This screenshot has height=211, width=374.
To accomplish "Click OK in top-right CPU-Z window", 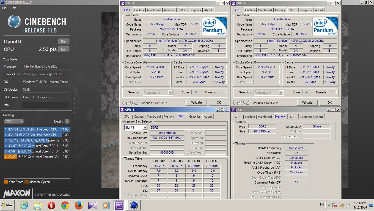I will (x=329, y=102).
